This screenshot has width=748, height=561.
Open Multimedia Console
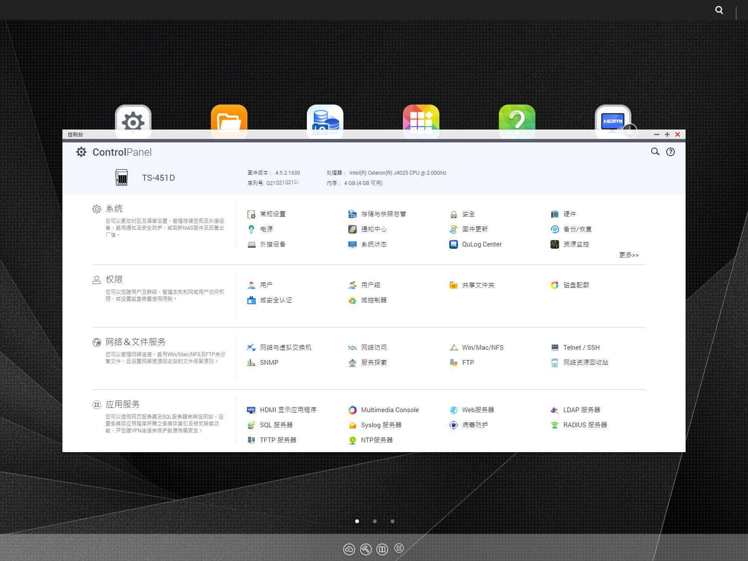click(x=389, y=410)
